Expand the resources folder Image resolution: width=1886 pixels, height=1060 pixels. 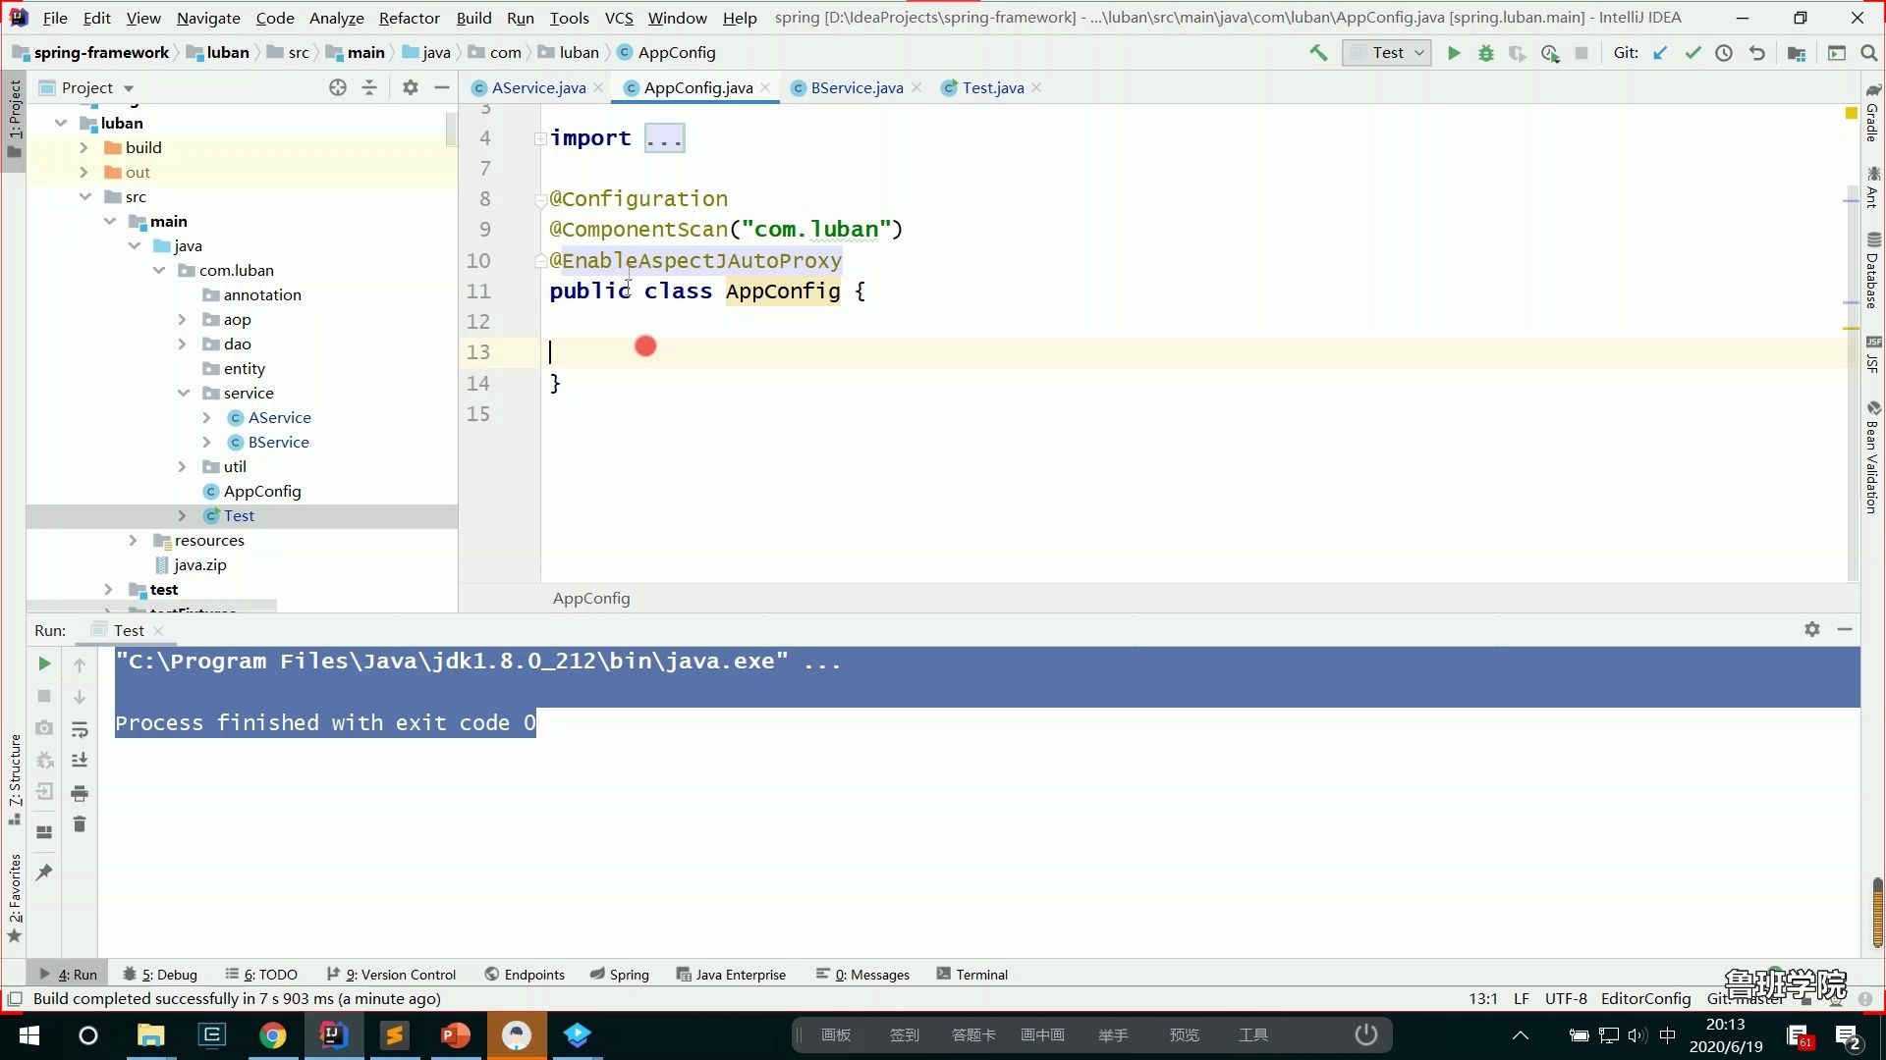click(x=133, y=540)
